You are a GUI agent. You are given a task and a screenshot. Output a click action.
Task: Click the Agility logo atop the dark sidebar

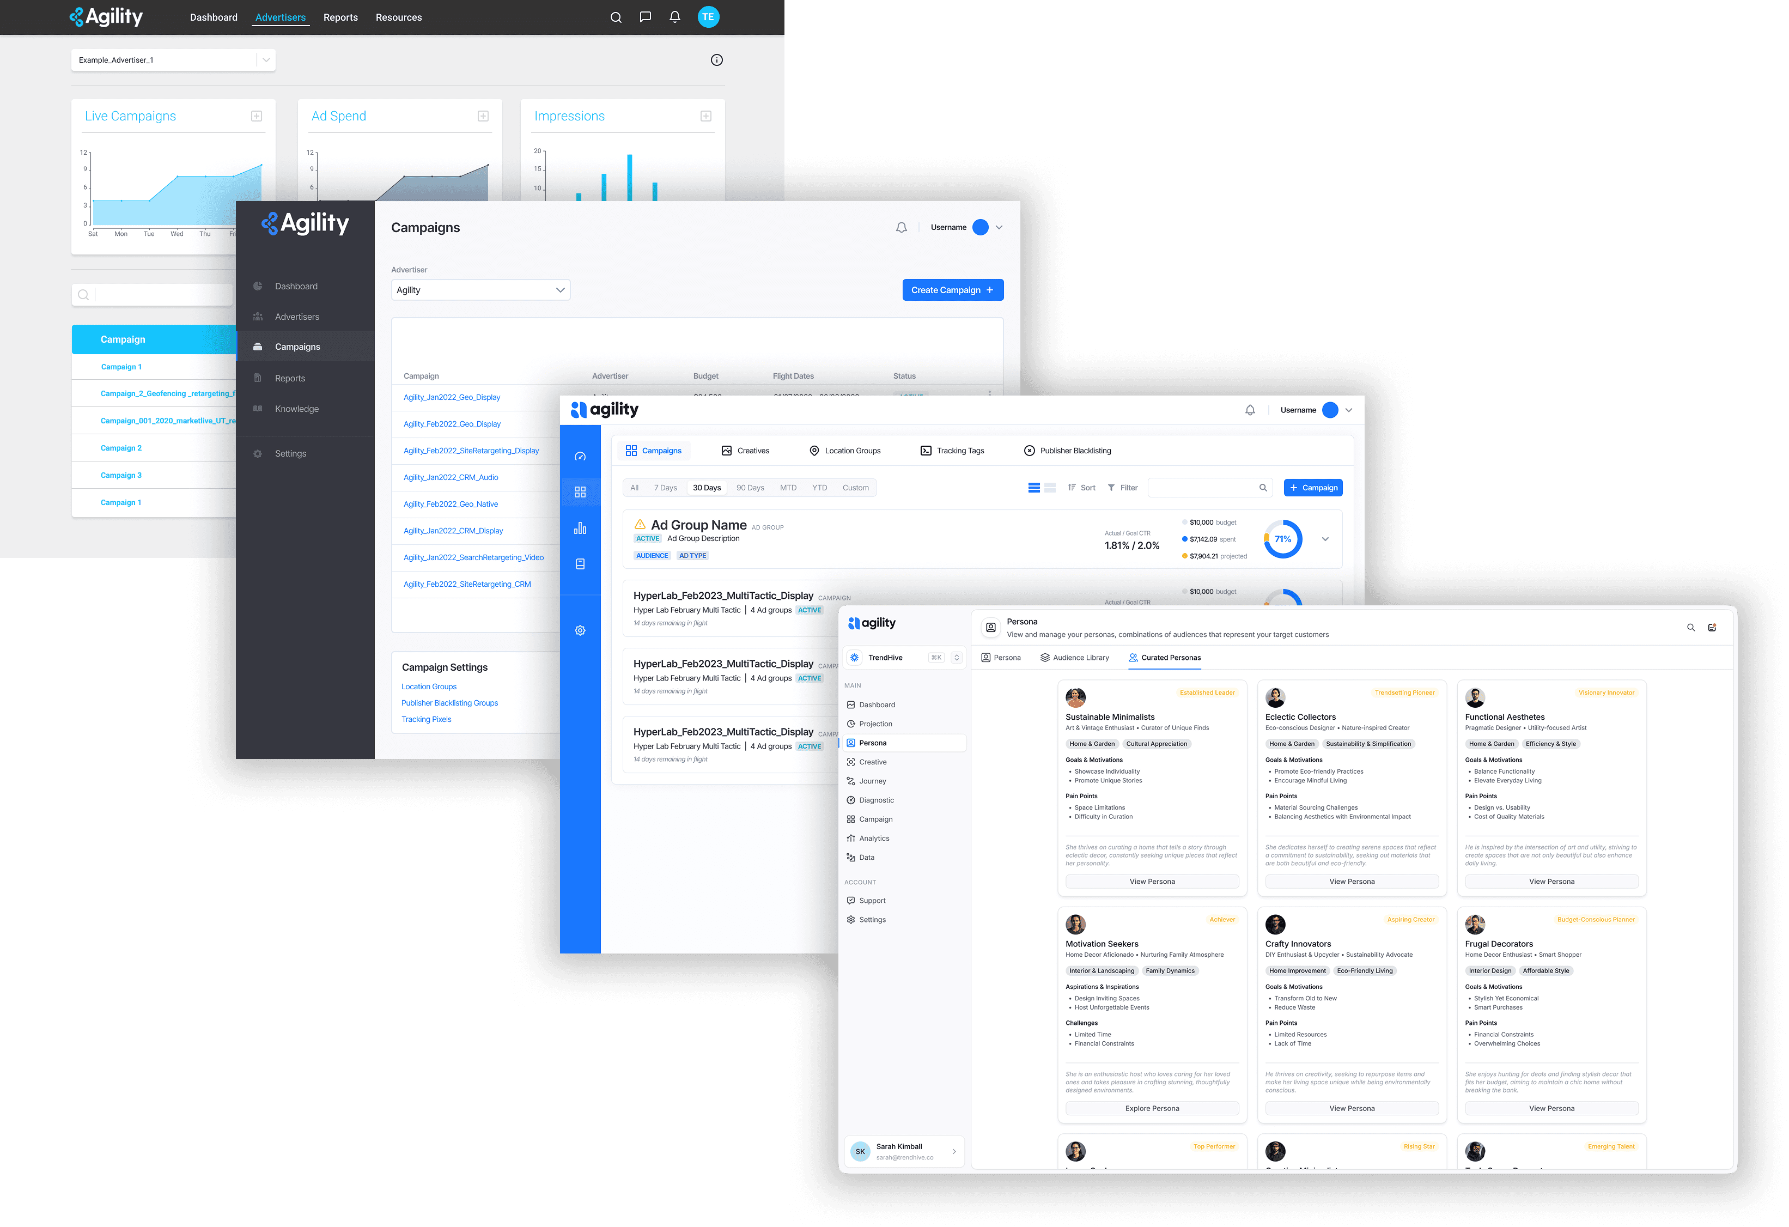(306, 223)
